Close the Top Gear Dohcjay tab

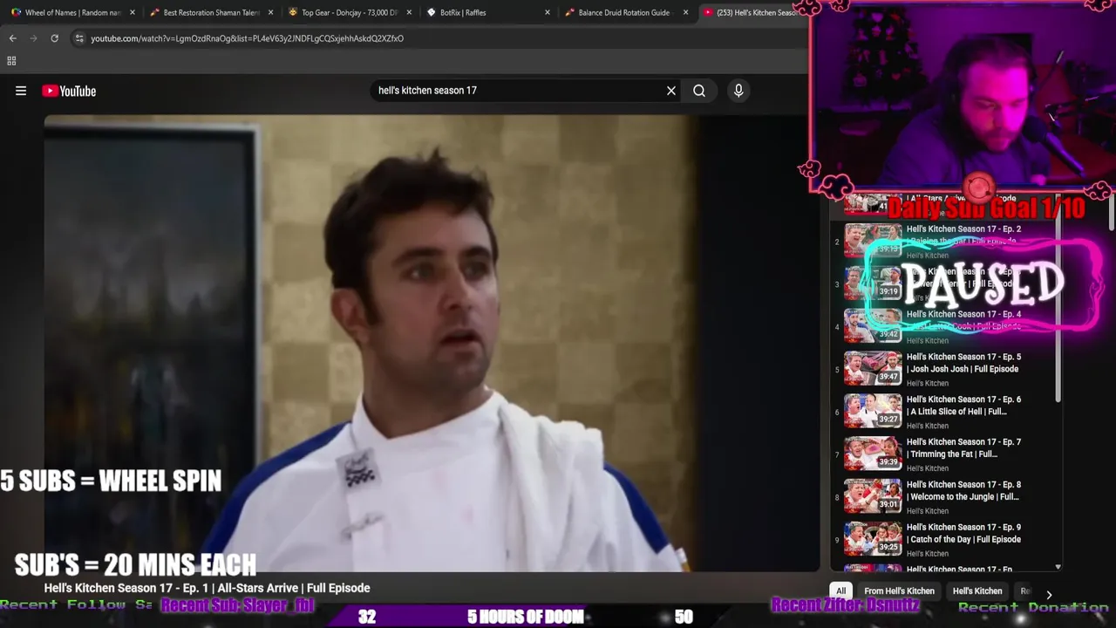coord(409,13)
